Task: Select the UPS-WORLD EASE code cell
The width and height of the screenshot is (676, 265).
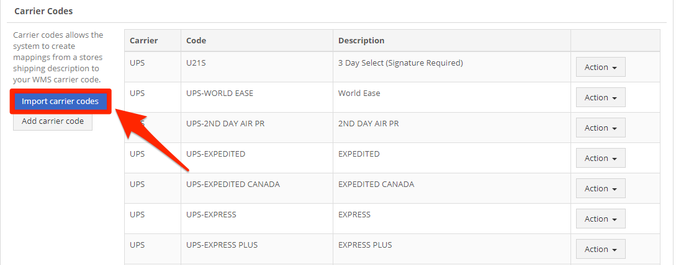Action: point(257,98)
